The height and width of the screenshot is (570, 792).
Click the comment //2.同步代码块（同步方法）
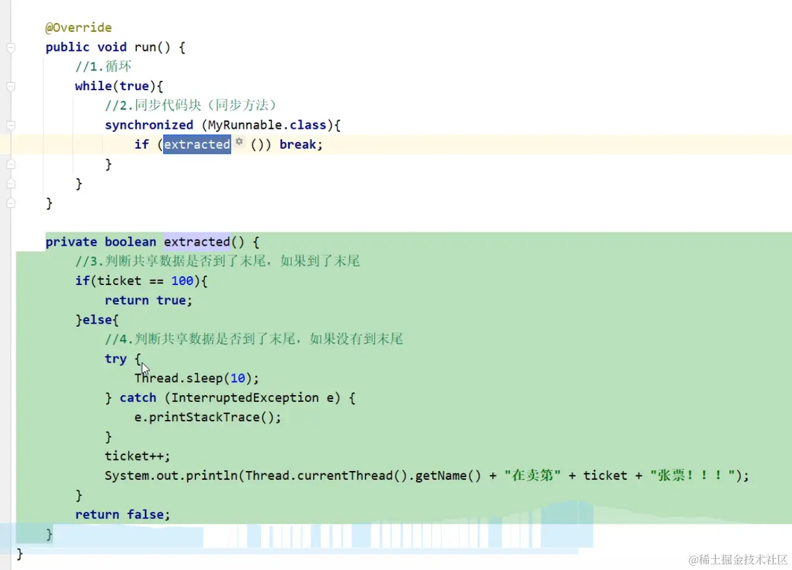click(191, 105)
